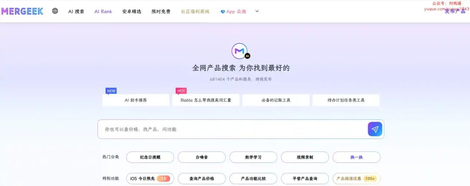
Task: Click the 发布产品 button
Action: 455,11
